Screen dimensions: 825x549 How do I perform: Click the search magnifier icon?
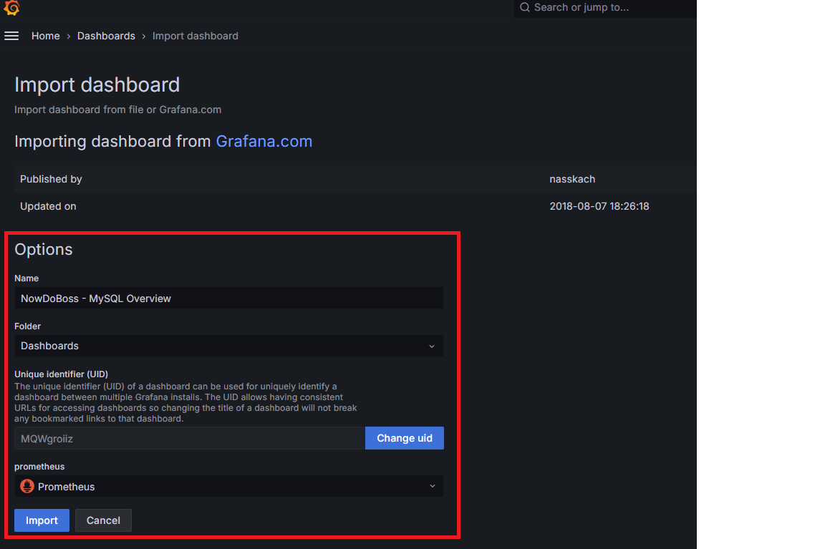pyautogui.click(x=524, y=7)
